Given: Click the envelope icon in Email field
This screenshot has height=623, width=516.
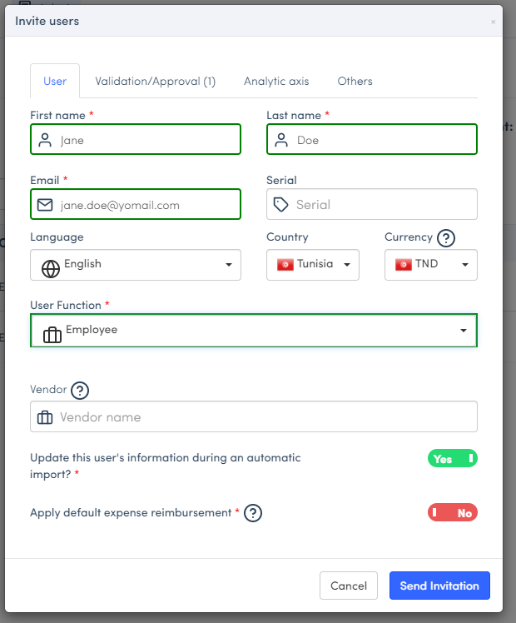Looking at the screenshot, I should click(45, 205).
